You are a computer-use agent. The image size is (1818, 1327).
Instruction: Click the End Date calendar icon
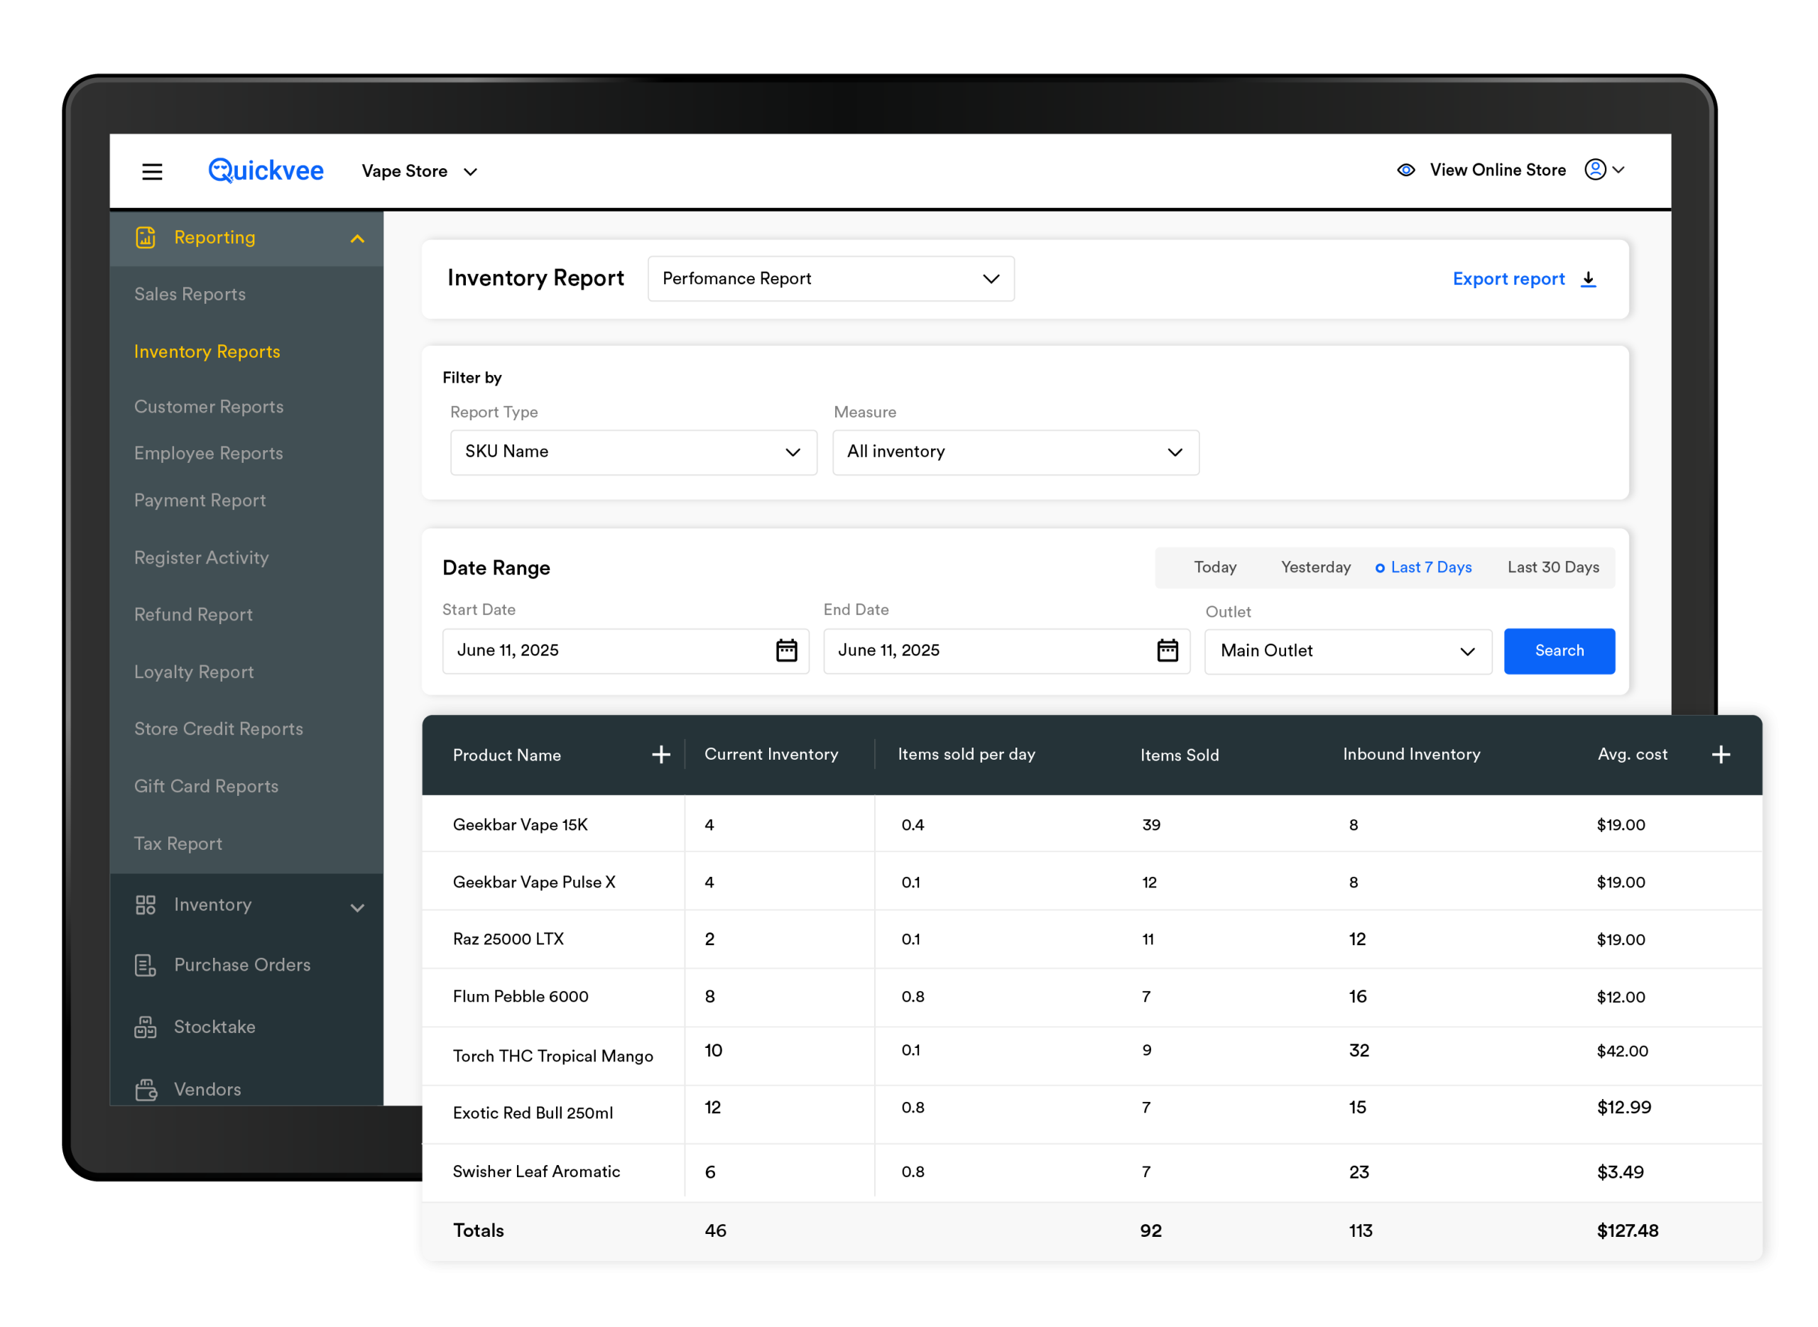coord(1167,650)
